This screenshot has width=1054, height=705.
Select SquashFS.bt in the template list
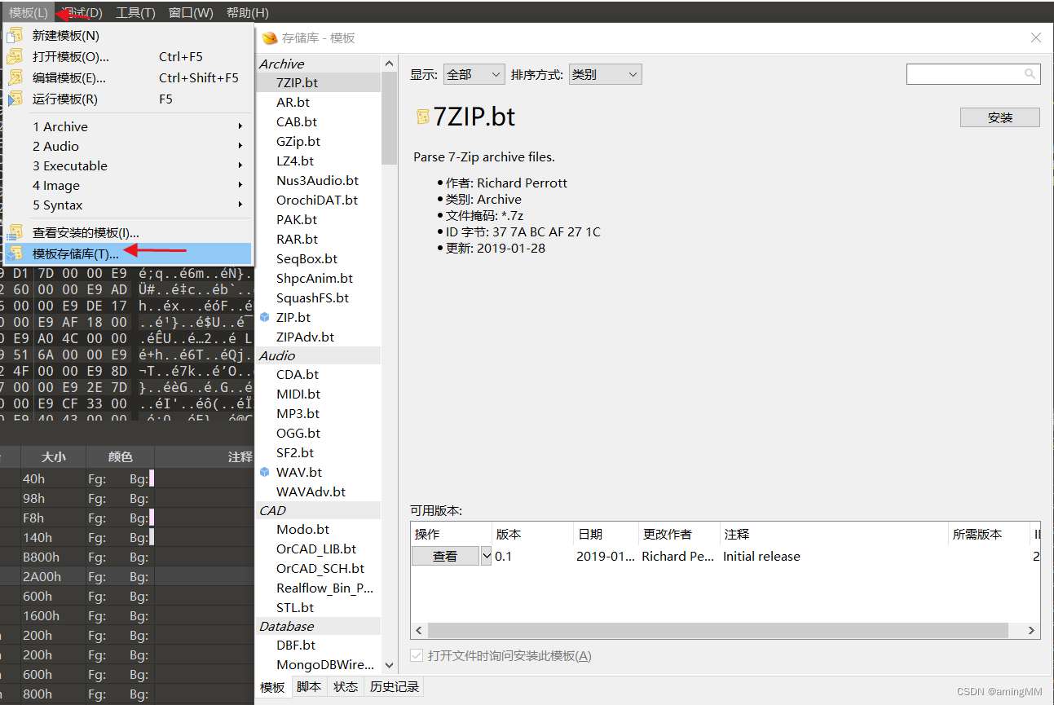pos(318,297)
